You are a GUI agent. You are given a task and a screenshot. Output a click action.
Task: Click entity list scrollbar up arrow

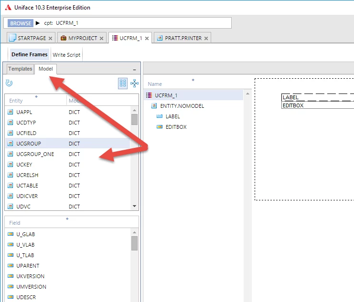click(x=135, y=110)
